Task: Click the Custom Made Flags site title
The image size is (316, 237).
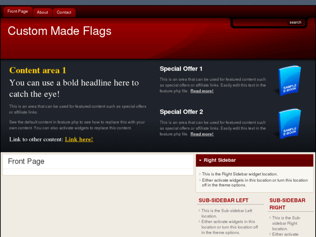Action: pyautogui.click(x=60, y=31)
